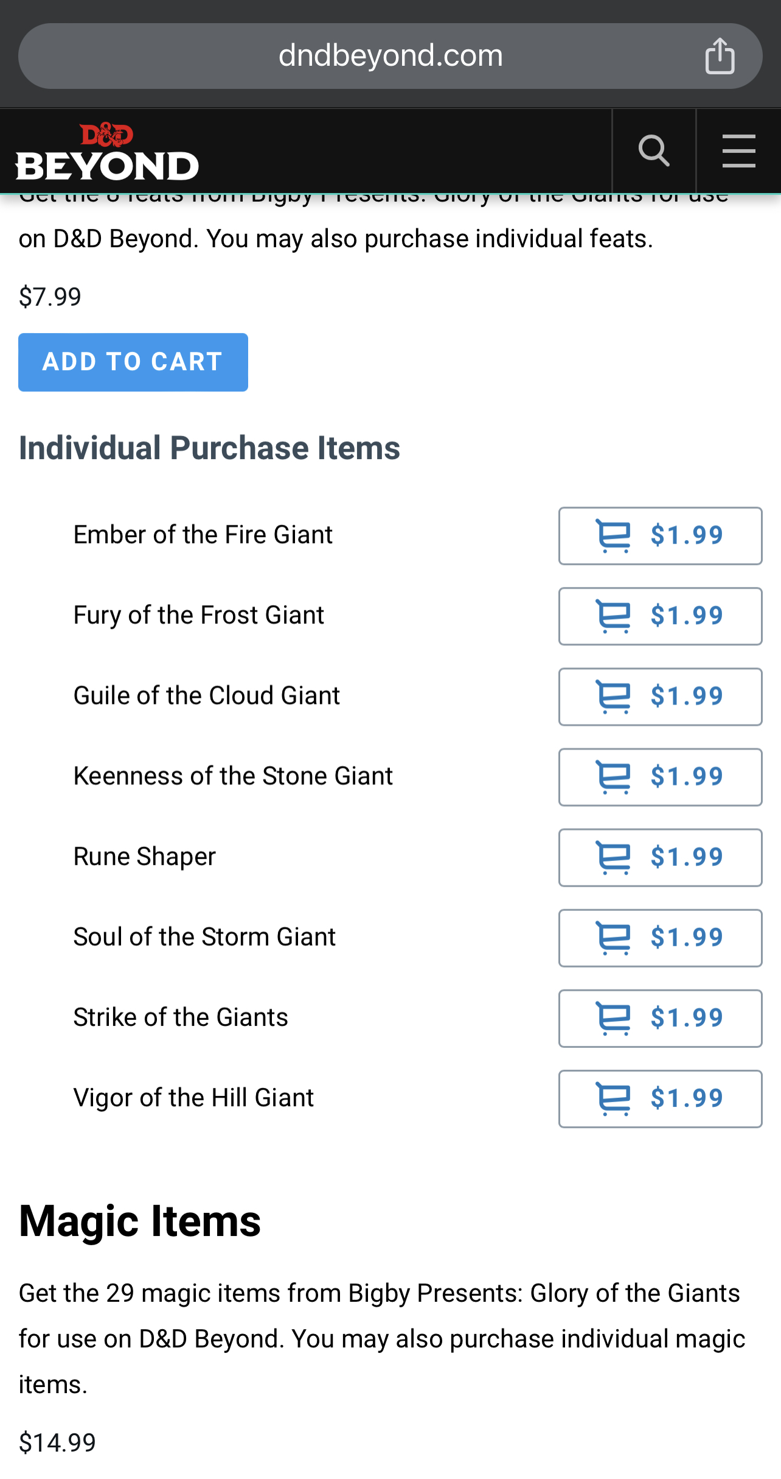Select the Rune Shaper item name

145,857
